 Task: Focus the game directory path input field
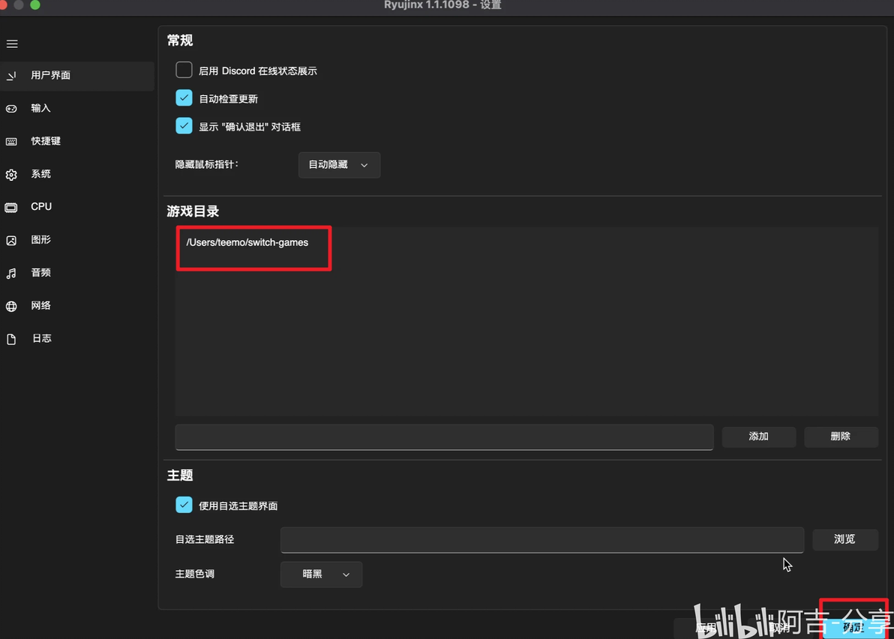coord(444,437)
